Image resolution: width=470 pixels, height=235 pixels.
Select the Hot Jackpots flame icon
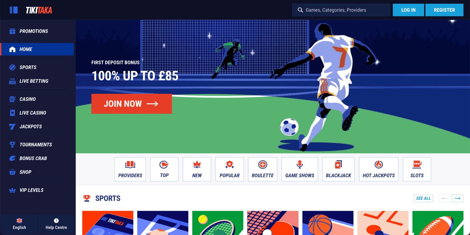(379, 164)
